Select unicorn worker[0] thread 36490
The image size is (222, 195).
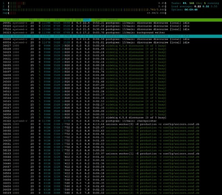pyautogui.click(x=111, y=147)
